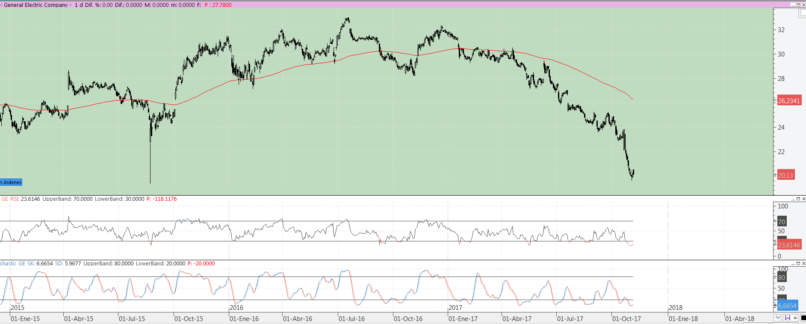Click the 01-Ene-17 date on time axis
Viewport: 806px width, 324px height.
click(463, 319)
